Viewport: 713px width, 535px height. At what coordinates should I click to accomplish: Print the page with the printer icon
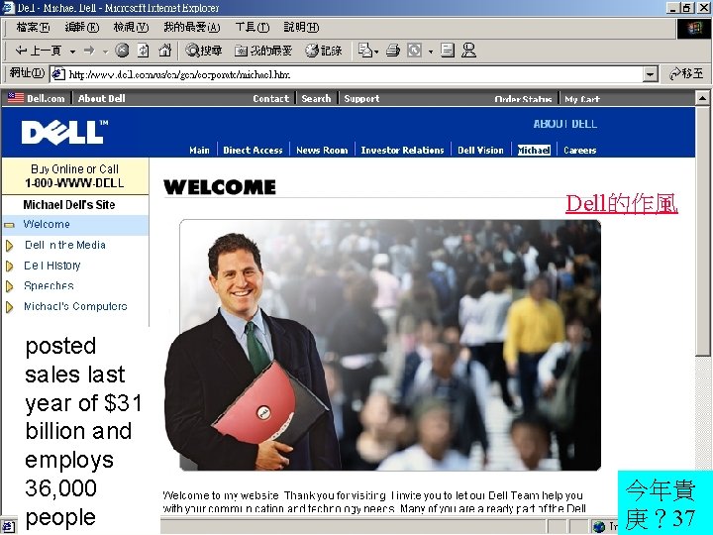click(x=393, y=51)
